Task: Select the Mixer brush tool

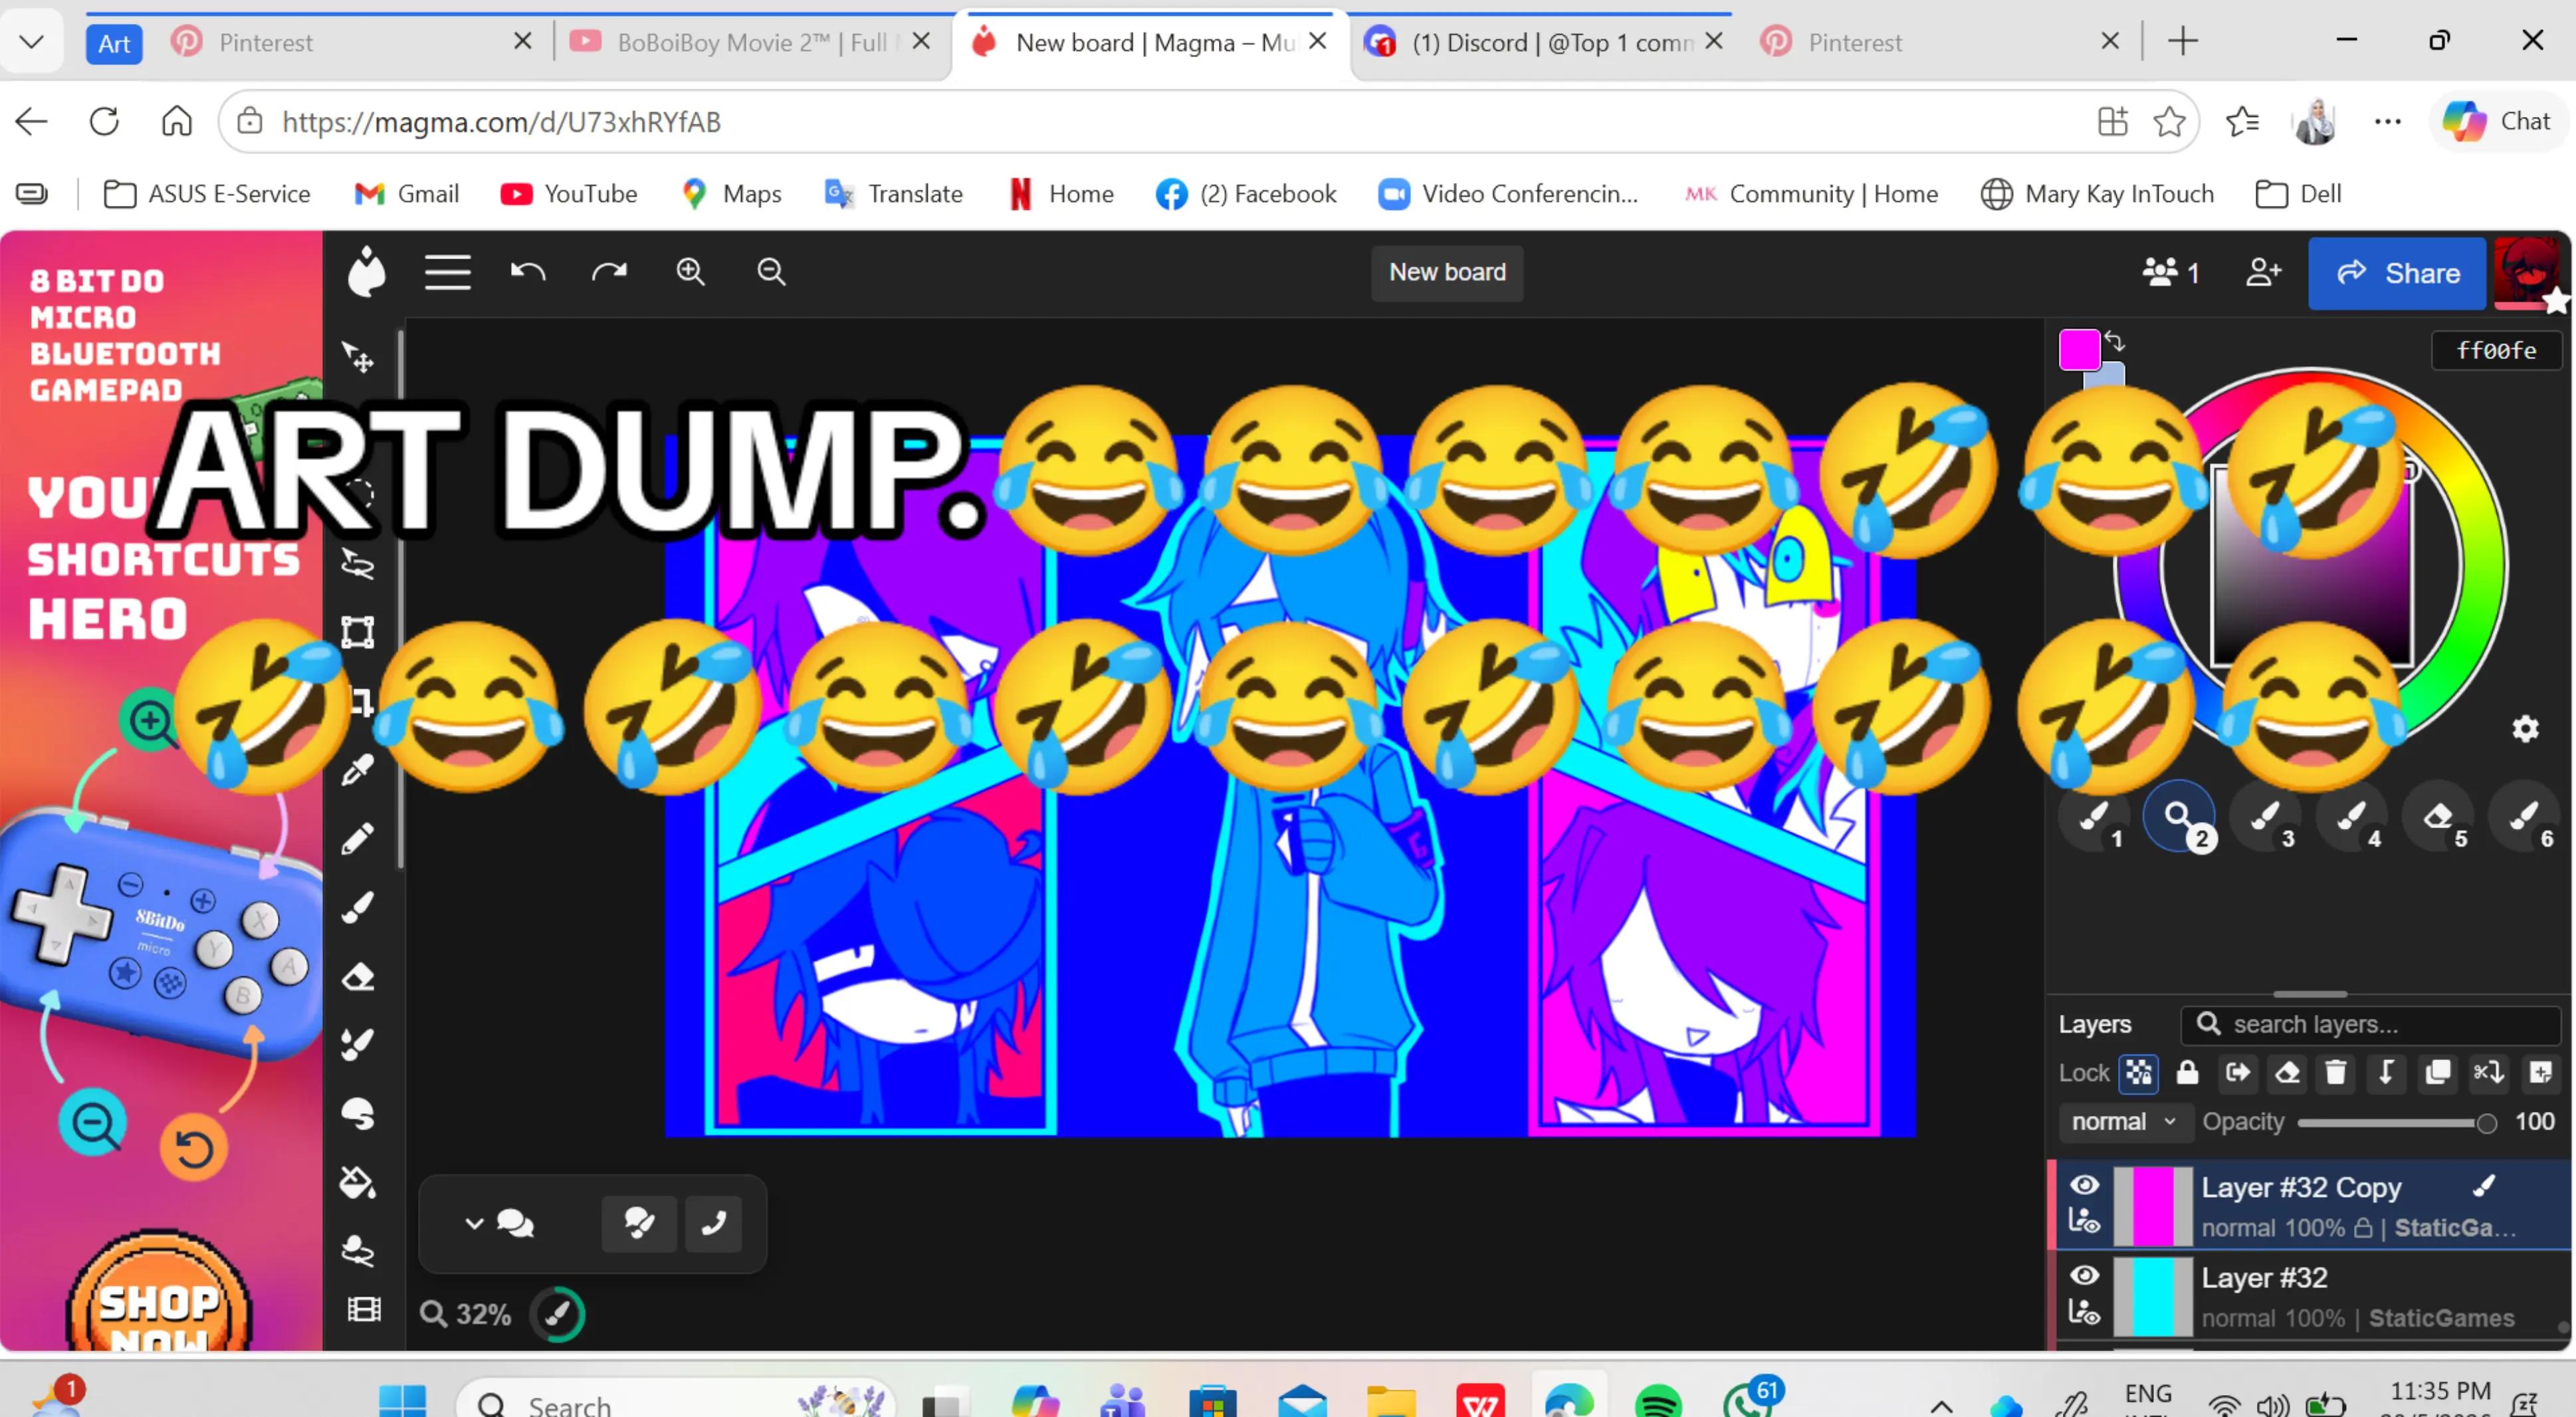Action: tap(358, 1045)
